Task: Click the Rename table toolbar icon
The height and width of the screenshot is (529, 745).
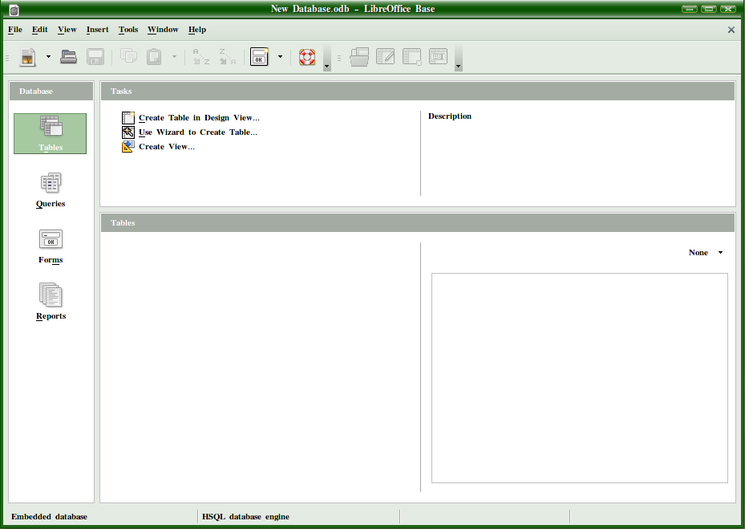Action: (438, 56)
